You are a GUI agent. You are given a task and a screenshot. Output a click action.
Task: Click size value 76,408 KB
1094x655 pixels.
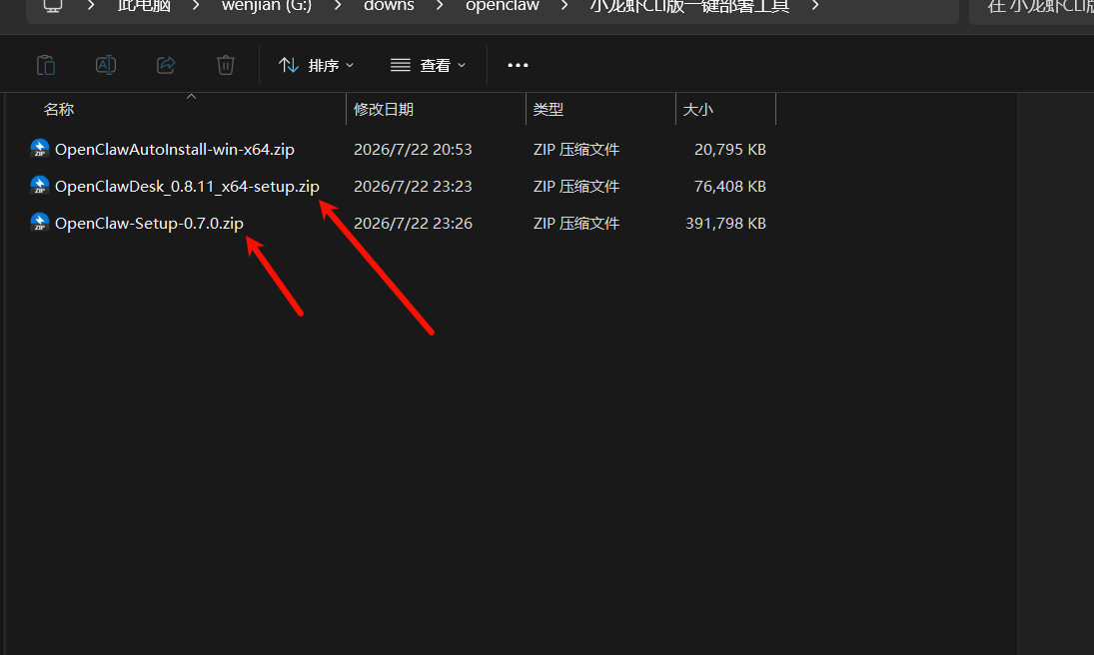click(x=729, y=187)
